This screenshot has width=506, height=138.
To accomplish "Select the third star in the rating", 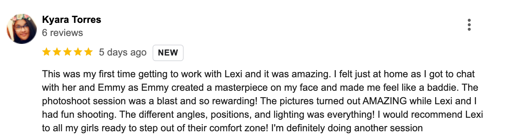I will tap(67, 52).
